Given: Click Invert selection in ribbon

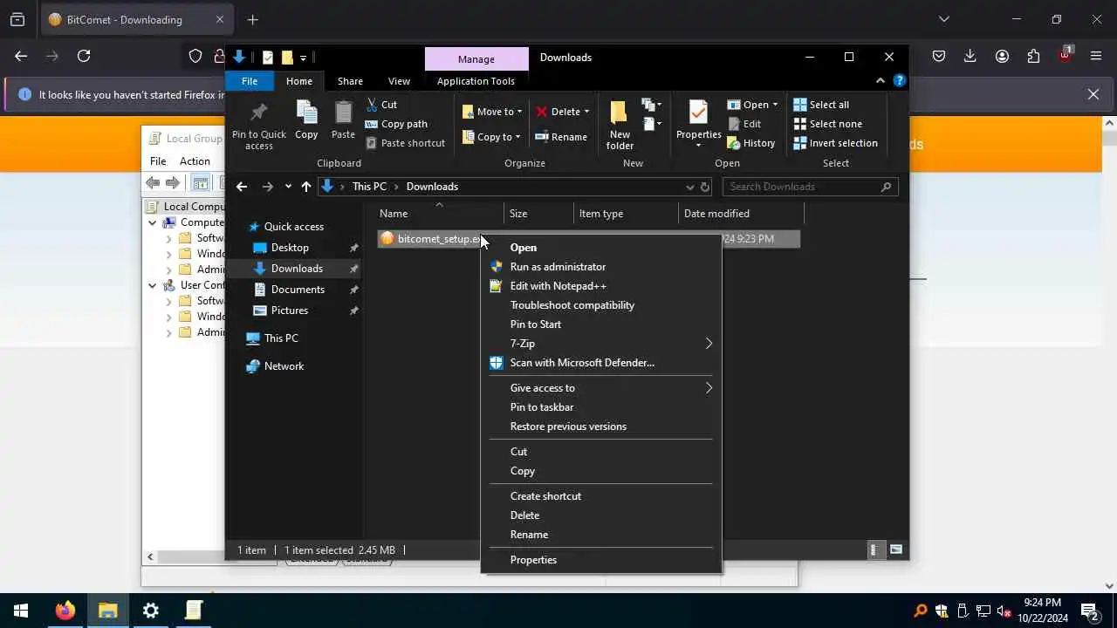Looking at the screenshot, I should point(835,143).
